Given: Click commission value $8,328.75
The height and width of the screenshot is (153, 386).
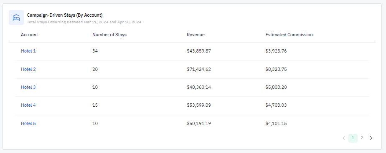Looking at the screenshot, I should pos(276,69).
